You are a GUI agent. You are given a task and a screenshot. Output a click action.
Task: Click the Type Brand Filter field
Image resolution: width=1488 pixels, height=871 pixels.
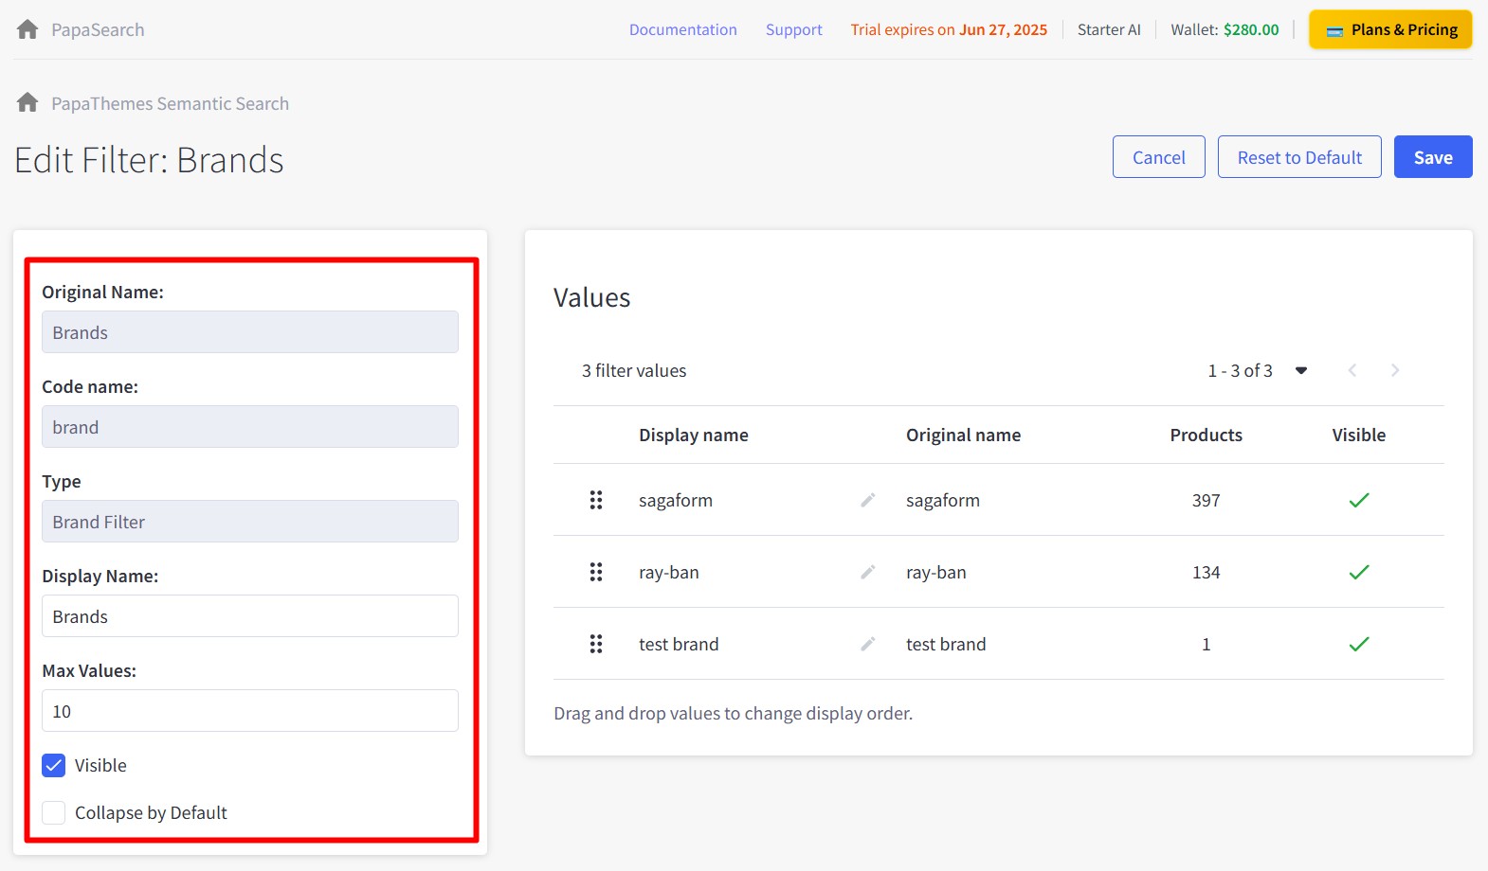tap(250, 522)
